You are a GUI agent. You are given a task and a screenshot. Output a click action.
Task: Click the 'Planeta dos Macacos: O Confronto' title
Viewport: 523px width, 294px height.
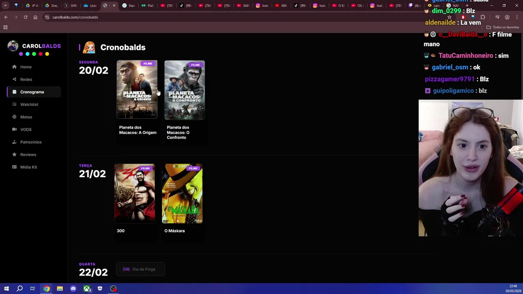tap(178, 132)
